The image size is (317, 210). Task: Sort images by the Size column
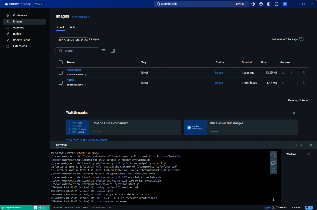(264, 62)
